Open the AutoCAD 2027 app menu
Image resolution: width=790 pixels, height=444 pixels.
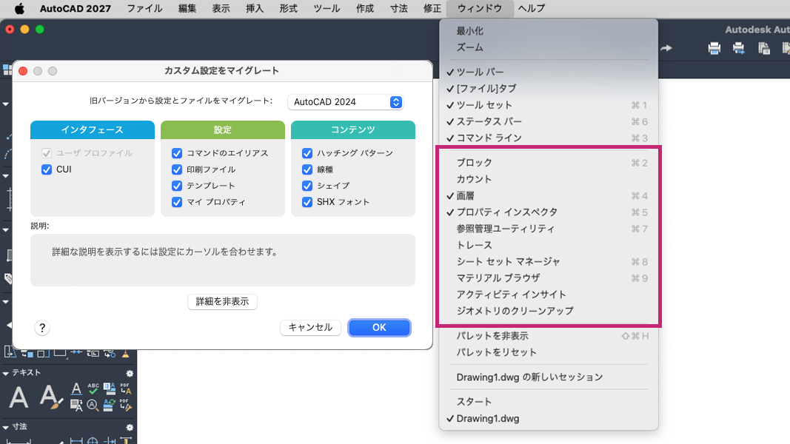pos(76,9)
